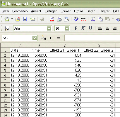Select row 8 header
Screen dimensions: 120x117
coord(5,85)
